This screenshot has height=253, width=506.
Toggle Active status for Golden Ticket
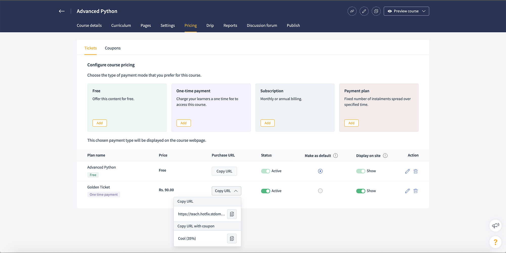[265, 191]
